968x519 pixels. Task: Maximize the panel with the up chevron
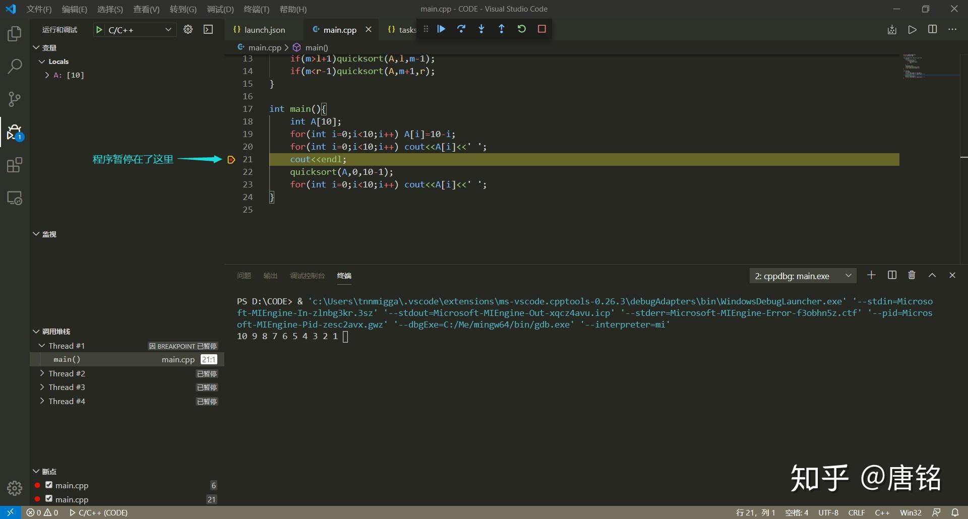[932, 275]
